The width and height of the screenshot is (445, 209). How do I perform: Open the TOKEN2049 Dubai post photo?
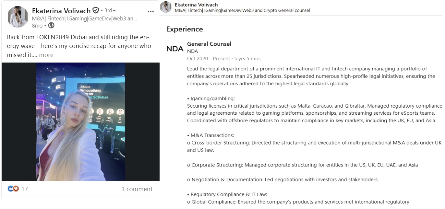81,122
